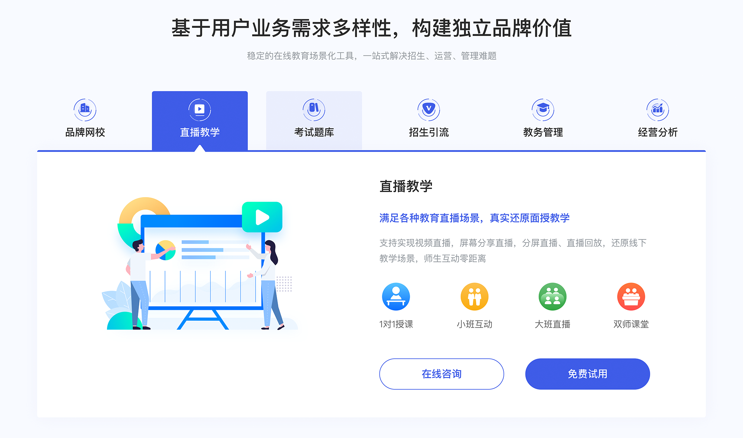Click the 经营分析 business analysis icon

657,107
